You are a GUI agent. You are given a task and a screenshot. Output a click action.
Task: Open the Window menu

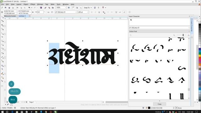(x=66, y=4)
